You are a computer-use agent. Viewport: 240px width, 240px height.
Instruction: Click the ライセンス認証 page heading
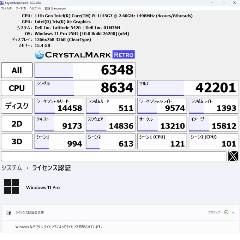click(x=51, y=168)
